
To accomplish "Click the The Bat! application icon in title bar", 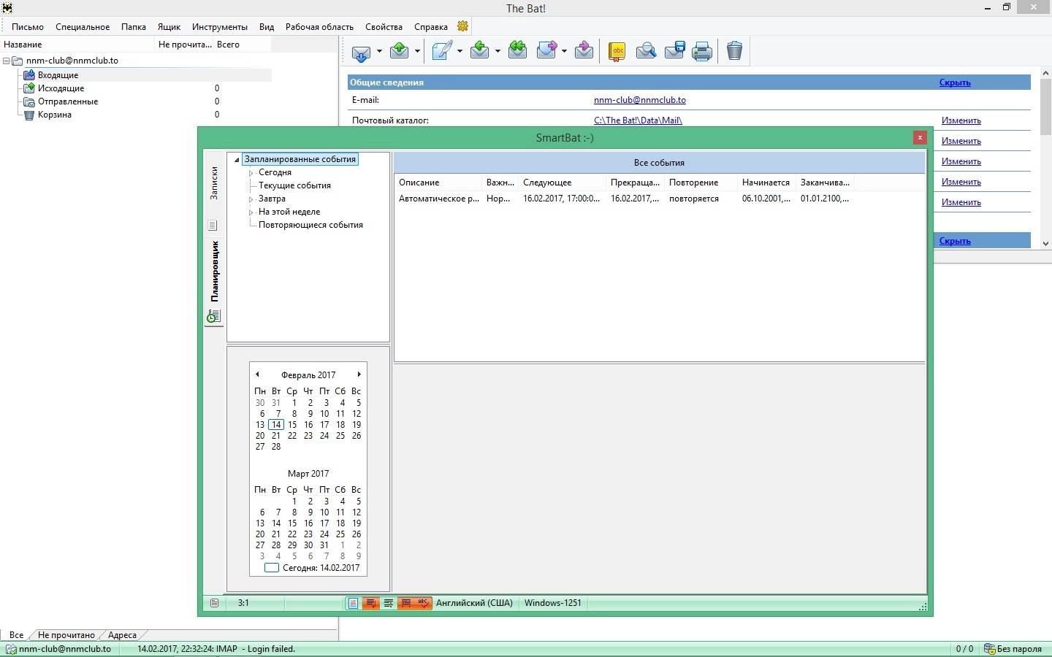I will pyautogui.click(x=7, y=8).
